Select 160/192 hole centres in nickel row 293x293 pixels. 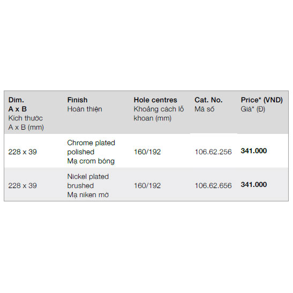click(147, 185)
